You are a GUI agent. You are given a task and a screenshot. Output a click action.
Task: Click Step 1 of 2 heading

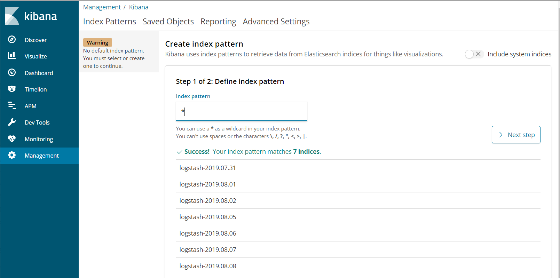pyautogui.click(x=230, y=81)
